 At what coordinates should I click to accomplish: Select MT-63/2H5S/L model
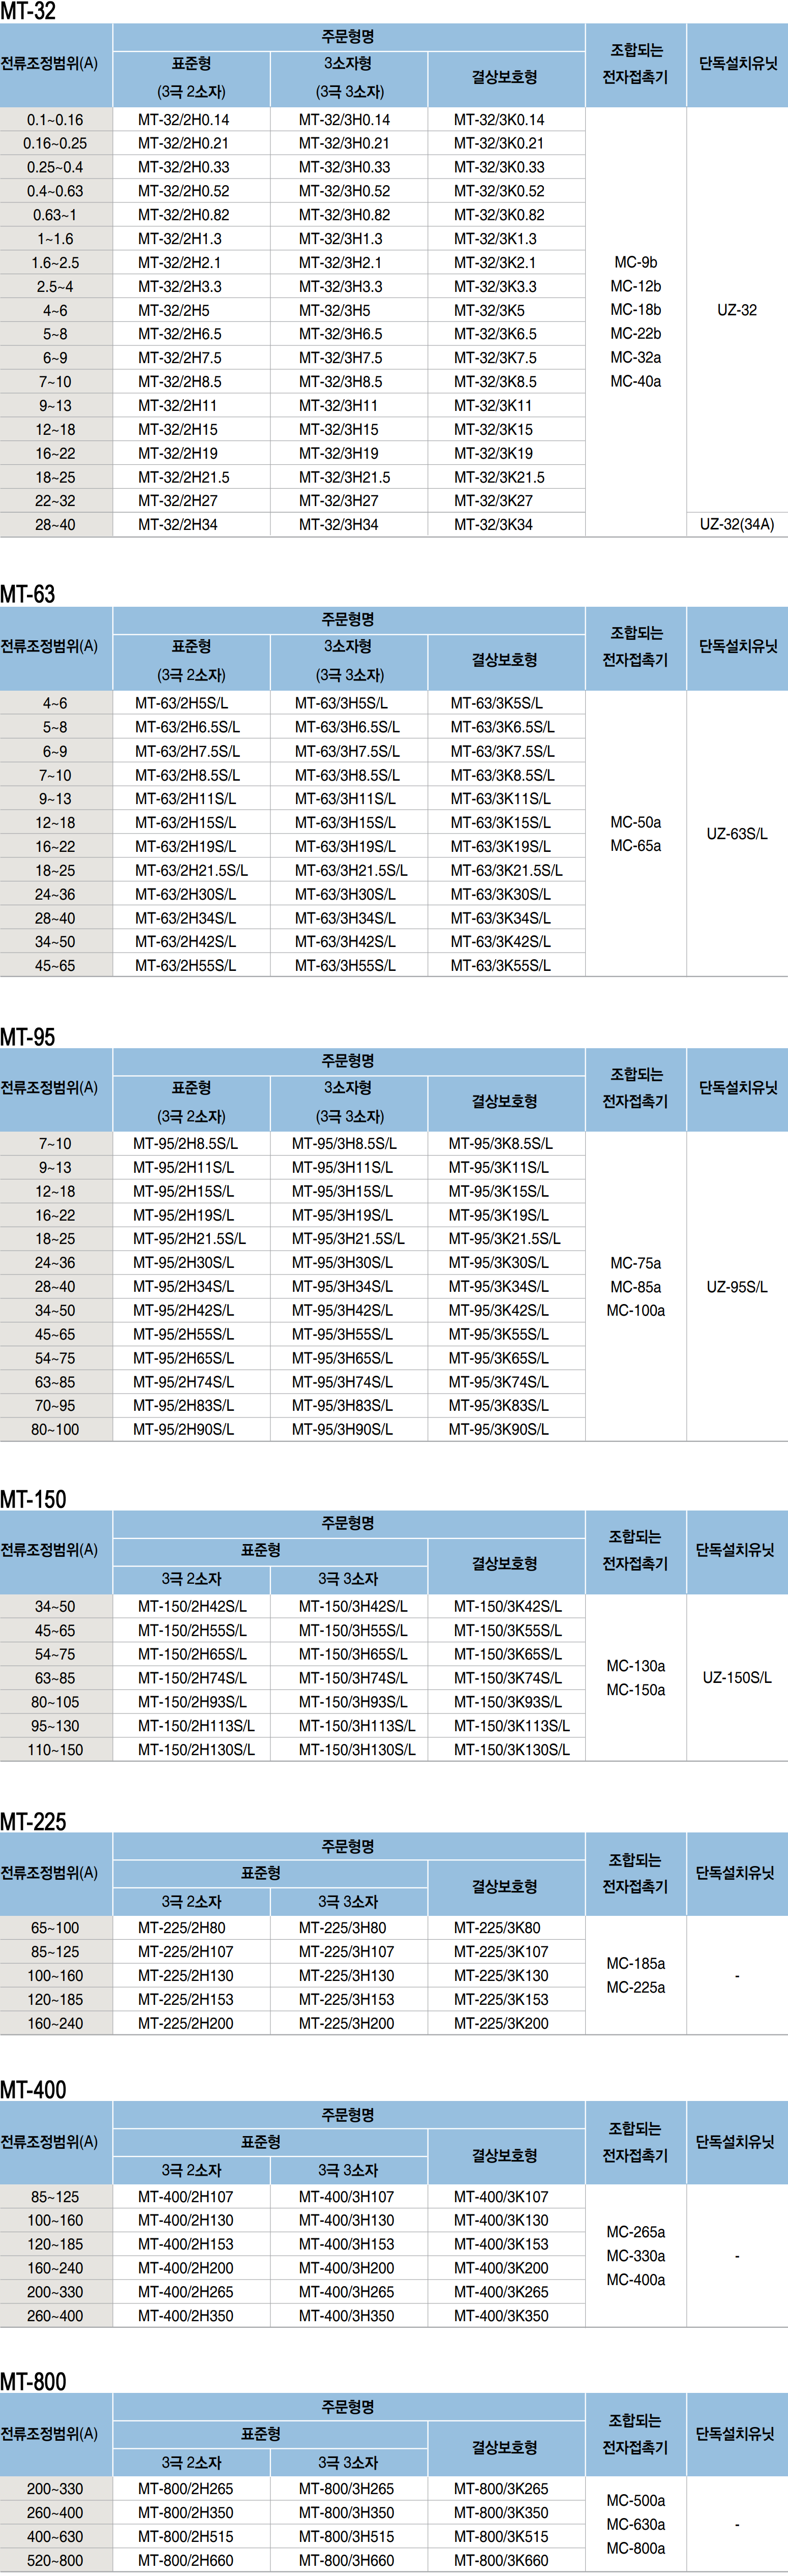pos(182,704)
